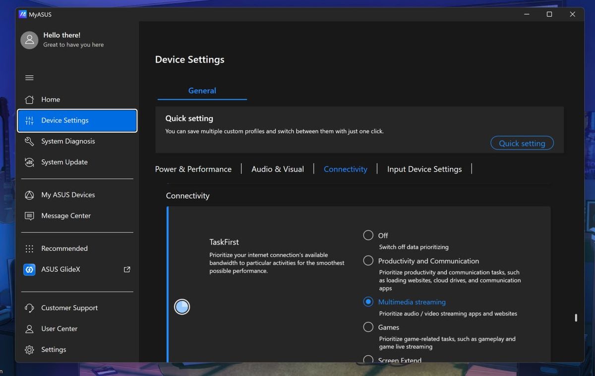Click the Quick setting button

click(x=522, y=143)
